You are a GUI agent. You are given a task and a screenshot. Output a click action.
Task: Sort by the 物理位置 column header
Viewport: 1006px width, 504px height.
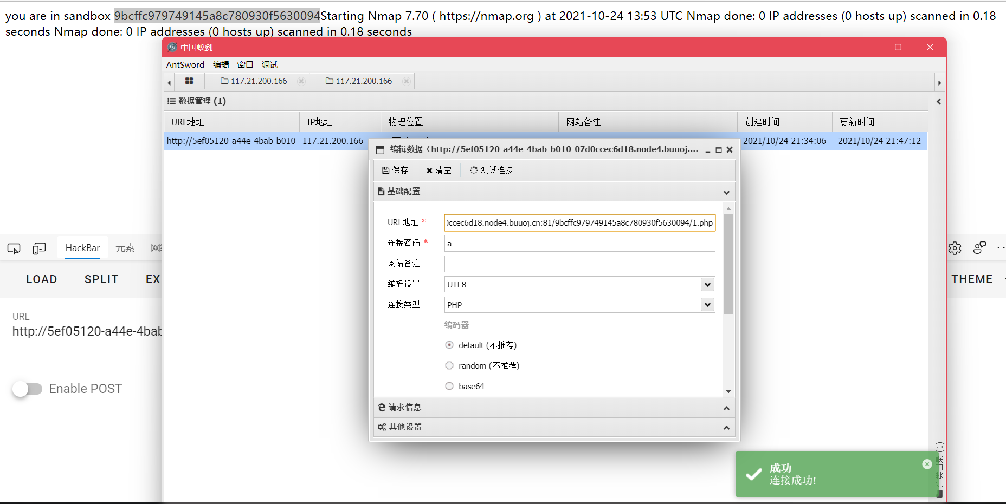470,122
